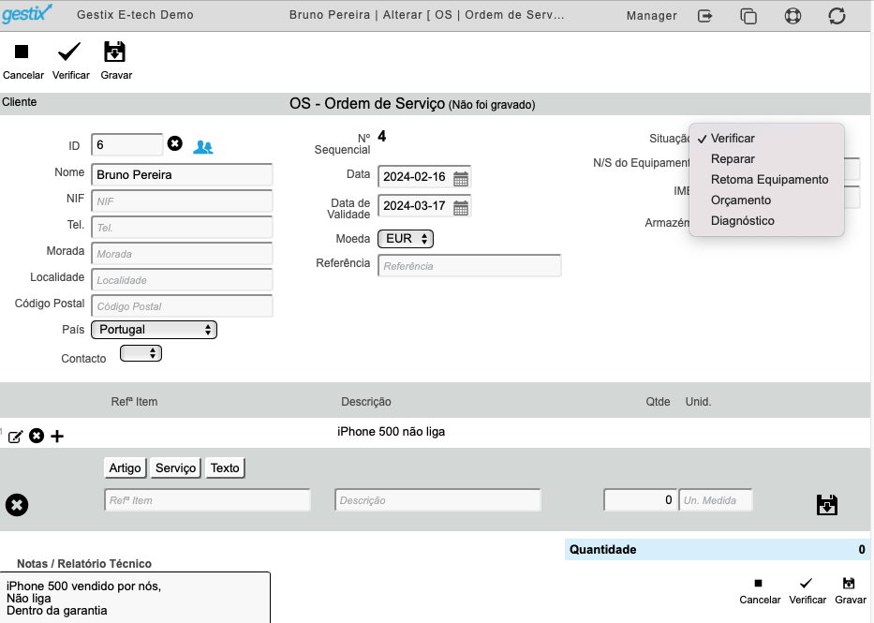Click the Quantidade total row

pos(717,549)
